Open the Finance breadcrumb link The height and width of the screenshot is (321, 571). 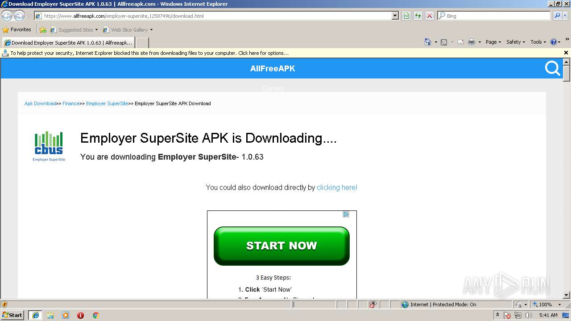point(71,103)
